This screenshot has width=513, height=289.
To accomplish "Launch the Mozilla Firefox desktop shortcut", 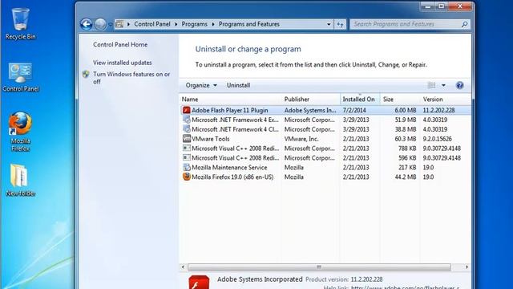I will click(20, 132).
